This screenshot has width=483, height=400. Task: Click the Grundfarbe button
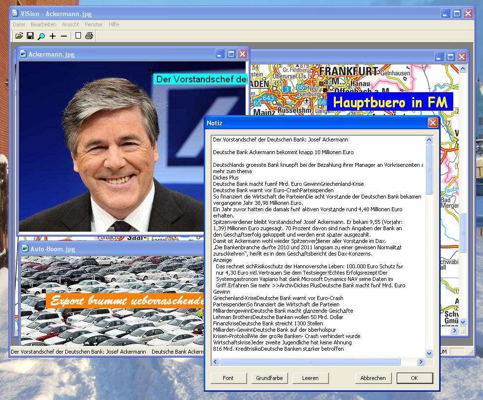click(270, 378)
